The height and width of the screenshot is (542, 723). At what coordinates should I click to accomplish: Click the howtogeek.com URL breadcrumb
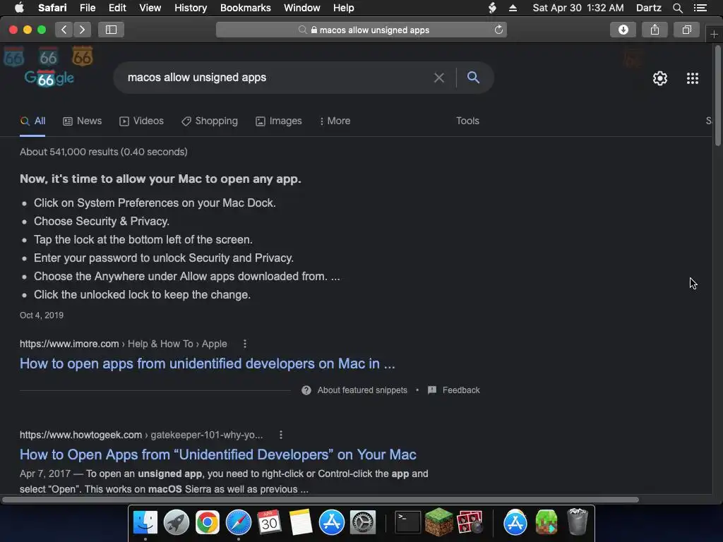pyautogui.click(x=141, y=435)
